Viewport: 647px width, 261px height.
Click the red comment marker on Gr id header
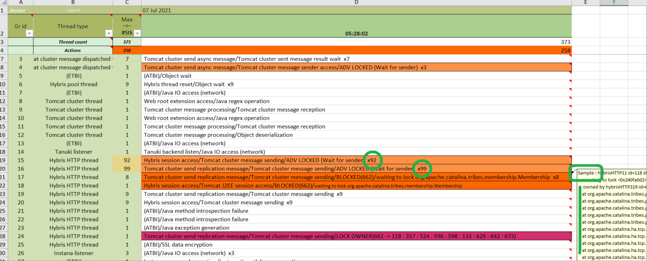(x=31, y=16)
